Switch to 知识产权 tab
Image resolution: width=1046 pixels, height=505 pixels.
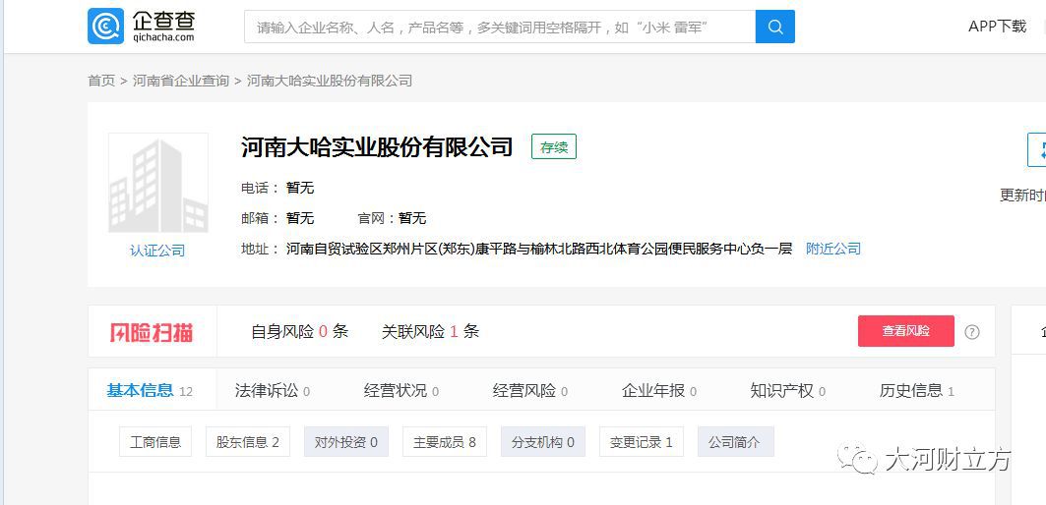pyautogui.click(x=788, y=390)
